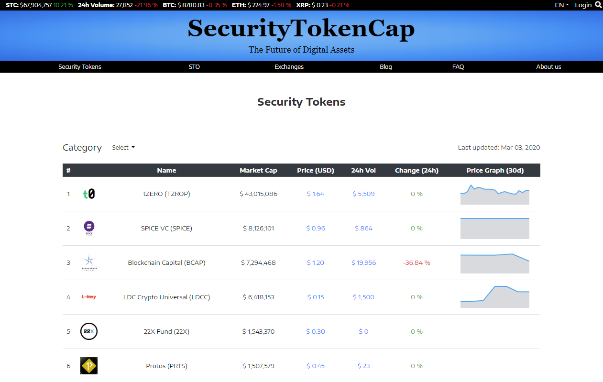This screenshot has height=382, width=603.
Task: Click the STC $67,904,757 ticker value
Action: [36, 5]
